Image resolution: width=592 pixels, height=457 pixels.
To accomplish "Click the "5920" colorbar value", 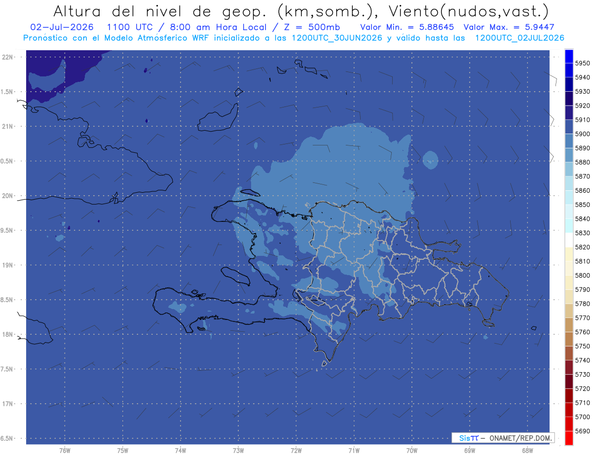I will (x=582, y=105).
